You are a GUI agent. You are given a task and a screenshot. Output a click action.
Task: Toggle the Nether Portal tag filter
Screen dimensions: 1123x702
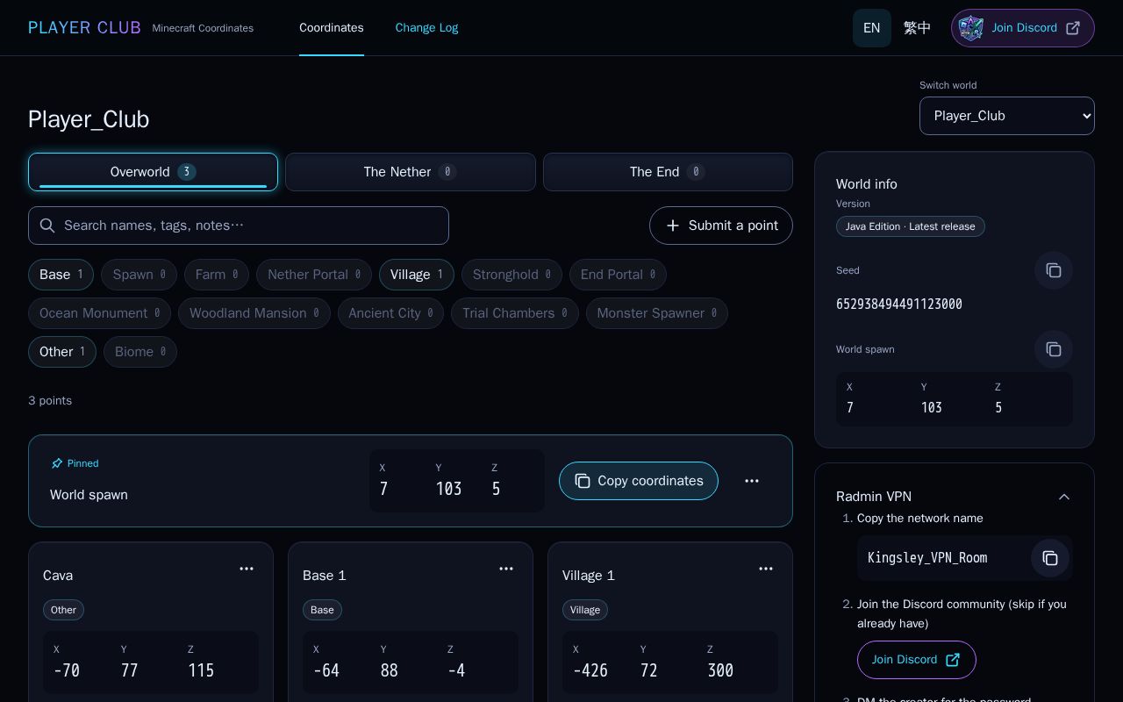314,275
